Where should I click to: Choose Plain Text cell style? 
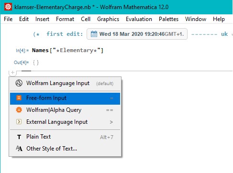(x=65, y=137)
